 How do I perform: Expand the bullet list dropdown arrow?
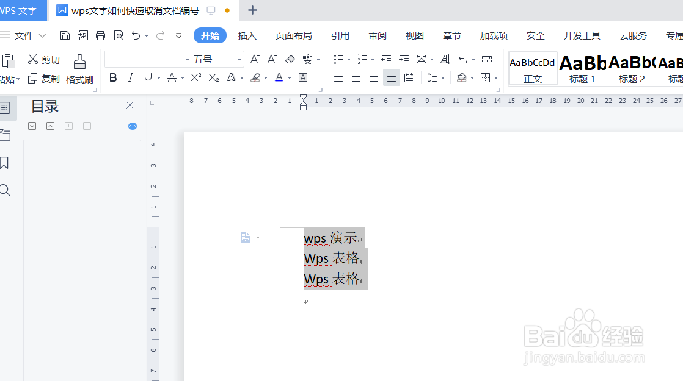pos(348,60)
